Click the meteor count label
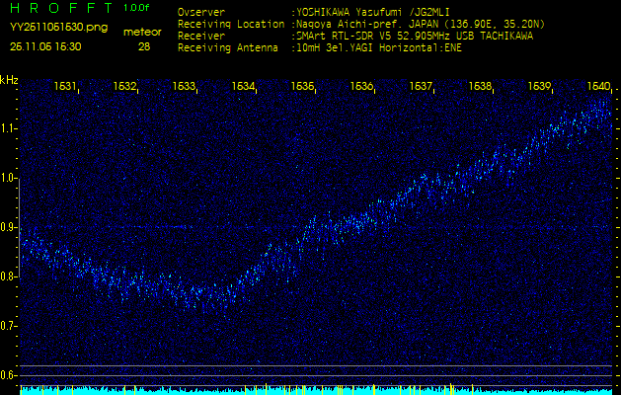Screen dimensions: 621x395 click(142, 33)
